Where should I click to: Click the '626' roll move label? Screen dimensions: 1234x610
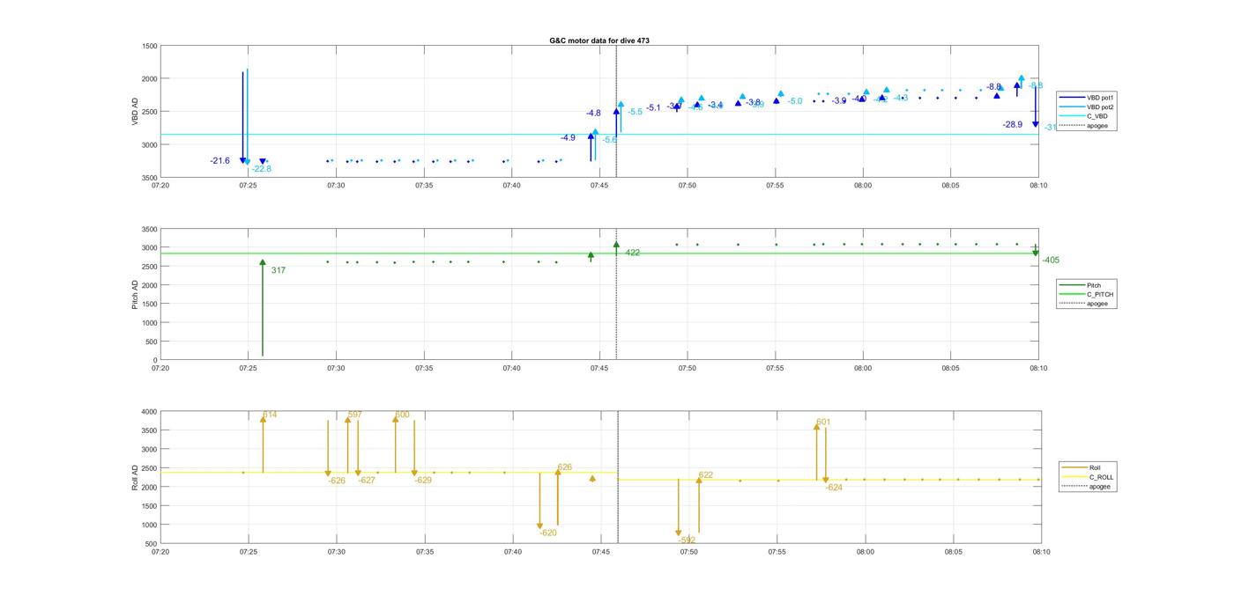click(565, 468)
